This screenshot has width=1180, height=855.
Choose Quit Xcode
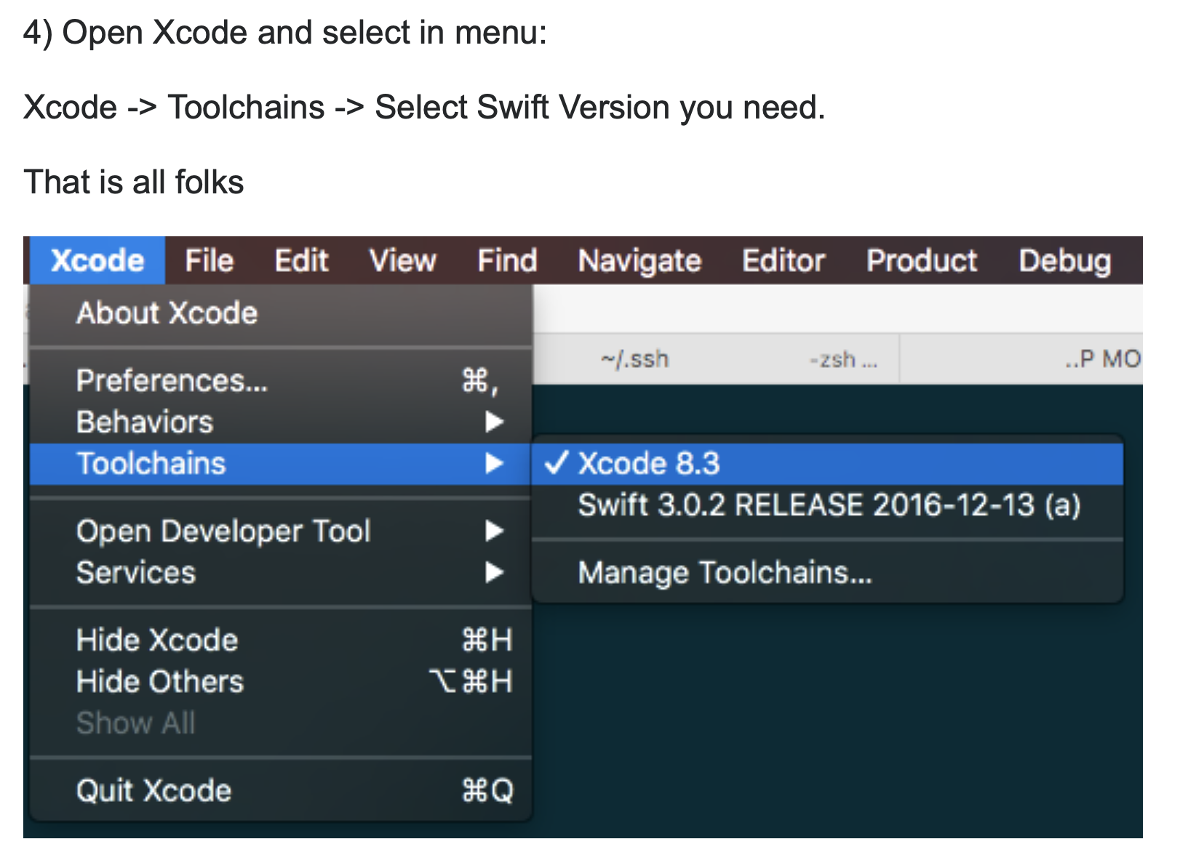coord(281,790)
